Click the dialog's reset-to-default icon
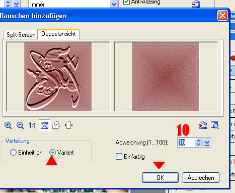 point(203,125)
